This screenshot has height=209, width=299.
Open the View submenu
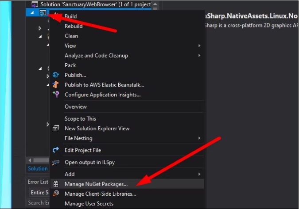pos(127,46)
